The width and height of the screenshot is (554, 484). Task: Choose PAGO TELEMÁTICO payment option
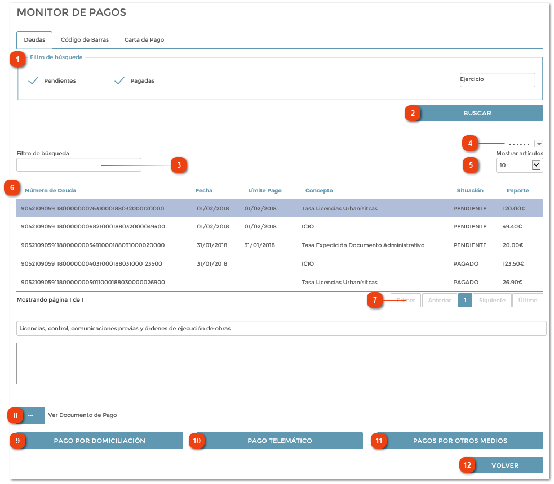pyautogui.click(x=280, y=441)
